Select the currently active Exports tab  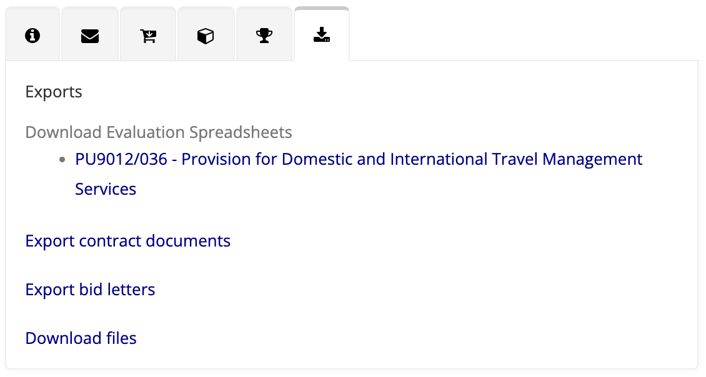point(321,35)
